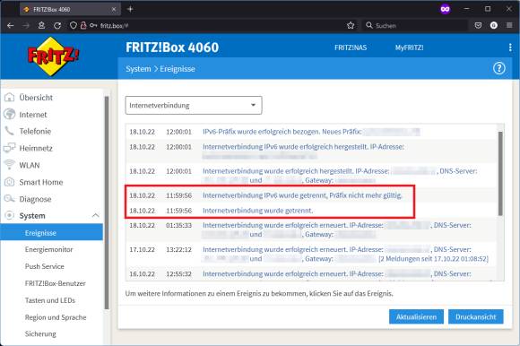Click the WLAN wifi icon
The image size is (520, 346).
pyautogui.click(x=10, y=165)
